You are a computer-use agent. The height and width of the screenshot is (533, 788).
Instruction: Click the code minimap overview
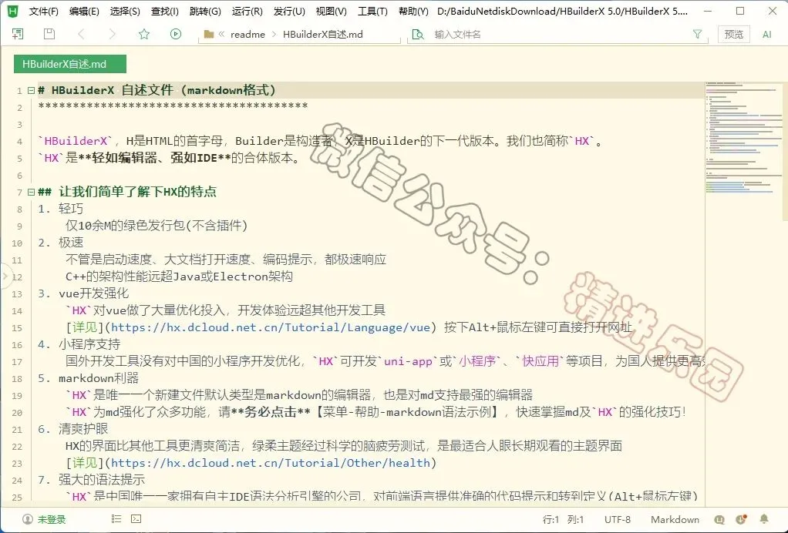(743, 138)
